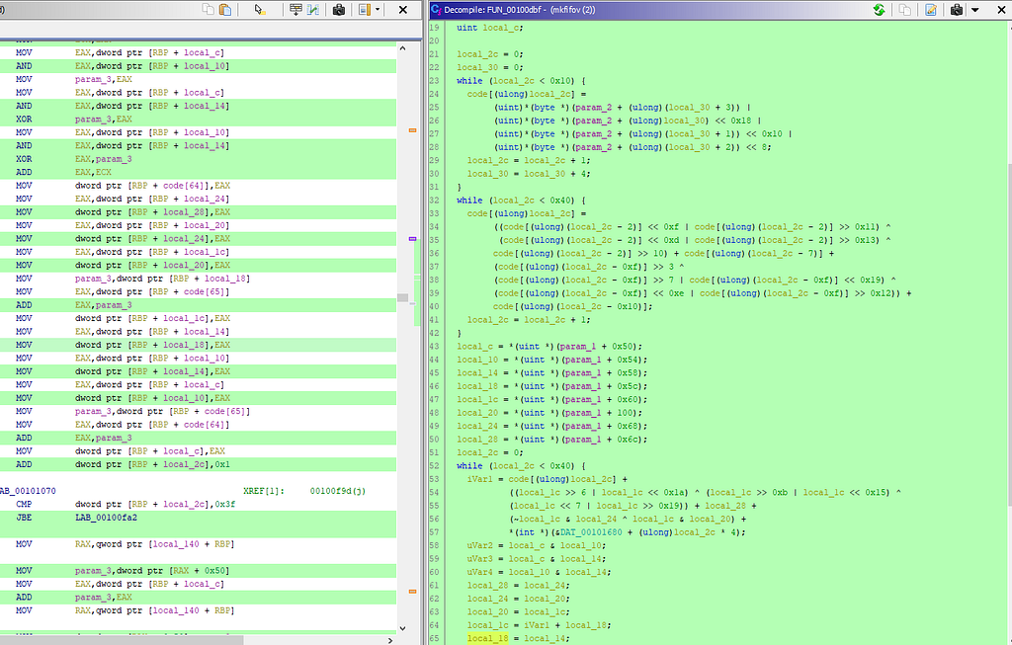Jump to label LAB_00100fa2 operand
This screenshot has height=645, width=1012.
[x=108, y=517]
